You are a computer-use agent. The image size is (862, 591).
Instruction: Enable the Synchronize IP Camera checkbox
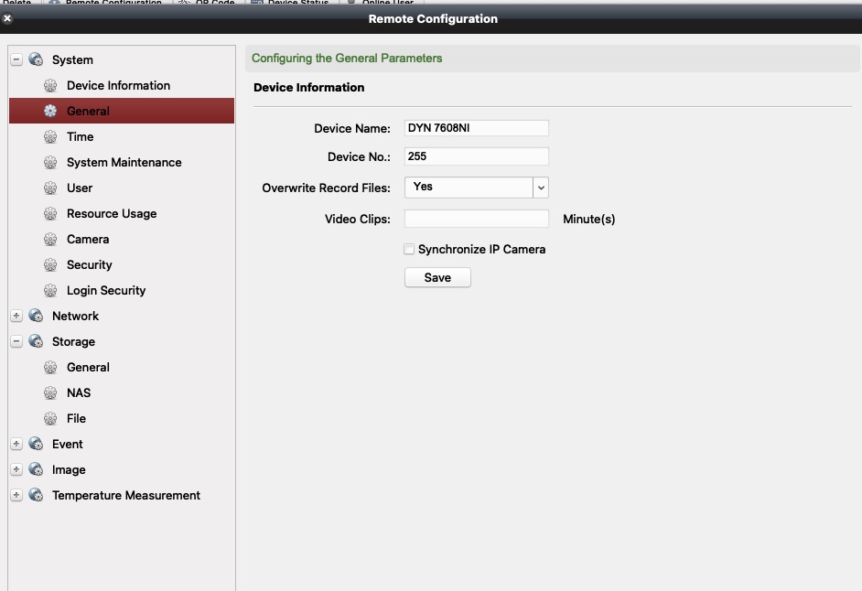(x=409, y=249)
